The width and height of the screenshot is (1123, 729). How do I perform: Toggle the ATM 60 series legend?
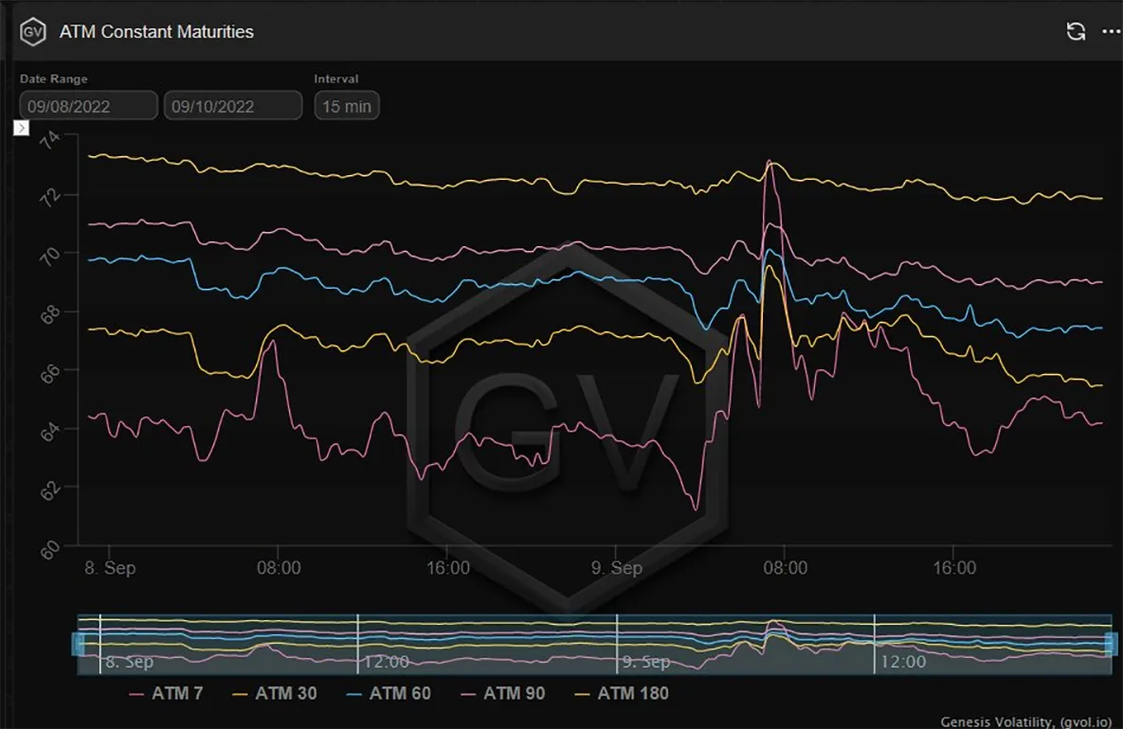pos(389,693)
